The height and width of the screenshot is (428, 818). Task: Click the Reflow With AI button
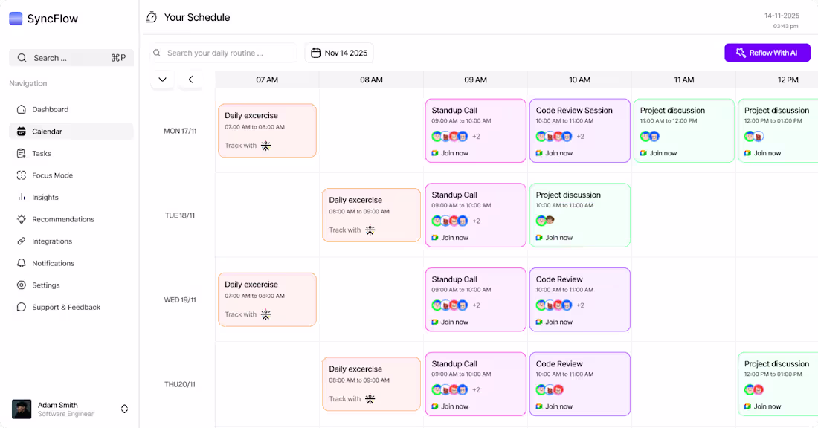click(767, 53)
